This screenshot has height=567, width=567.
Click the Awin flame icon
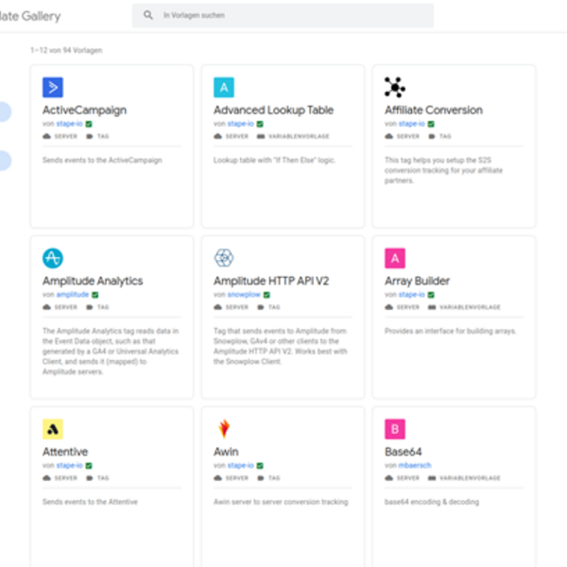[224, 429]
